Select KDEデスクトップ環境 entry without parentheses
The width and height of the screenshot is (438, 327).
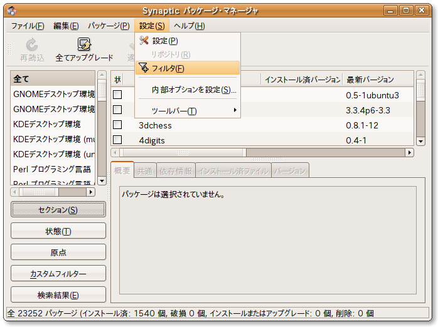[x=53, y=124]
